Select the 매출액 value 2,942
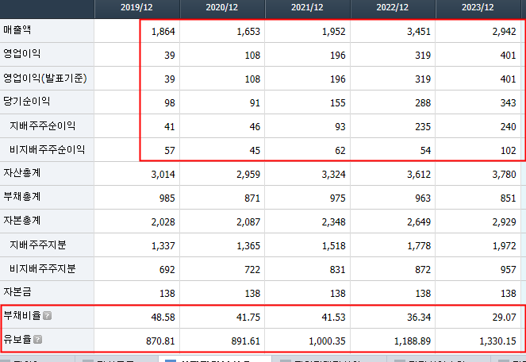 click(x=504, y=32)
